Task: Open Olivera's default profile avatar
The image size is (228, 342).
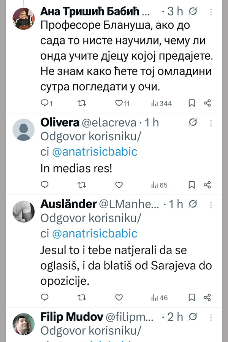Action: click(24, 129)
